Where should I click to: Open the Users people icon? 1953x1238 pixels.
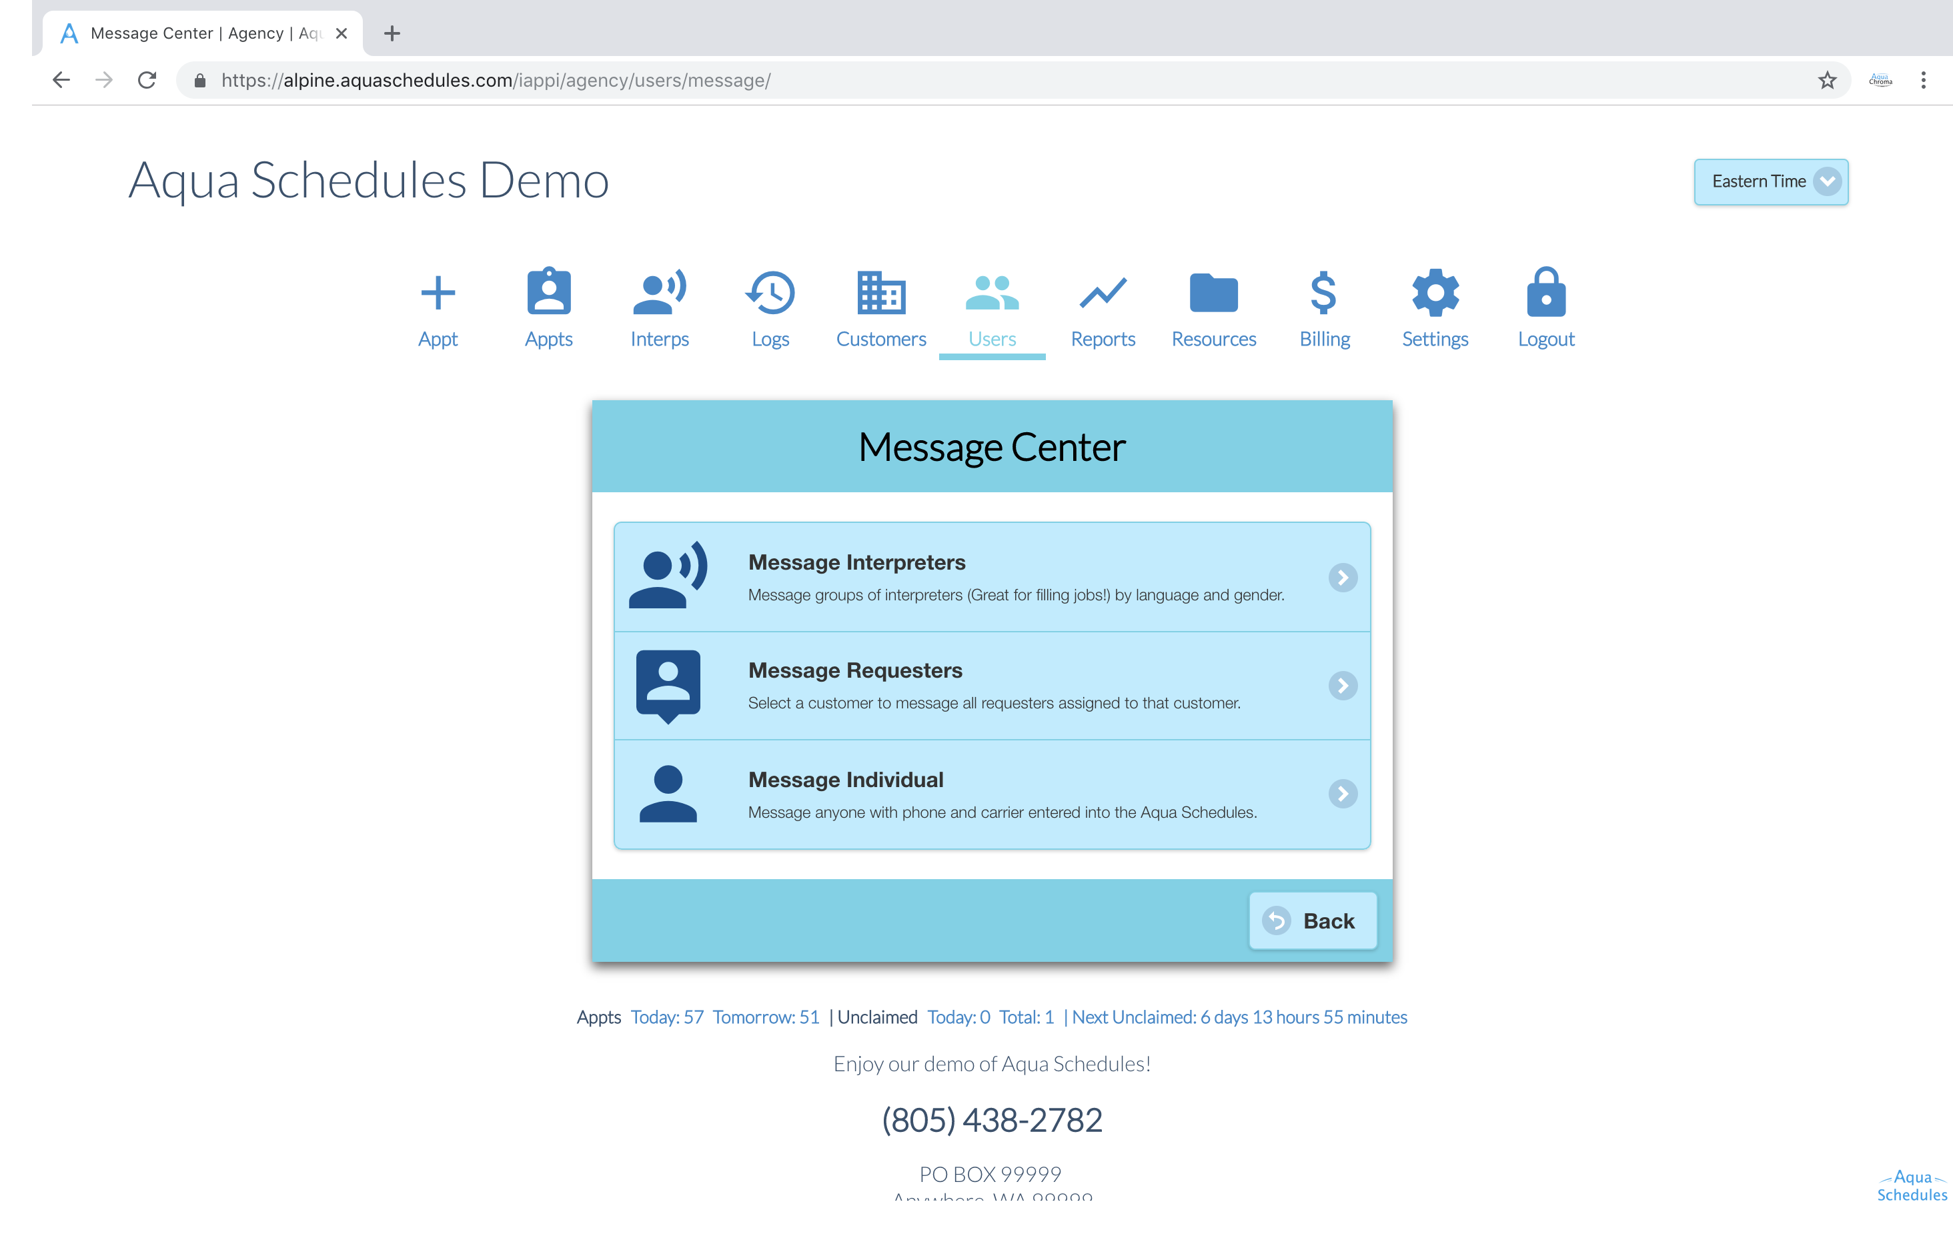(x=992, y=292)
